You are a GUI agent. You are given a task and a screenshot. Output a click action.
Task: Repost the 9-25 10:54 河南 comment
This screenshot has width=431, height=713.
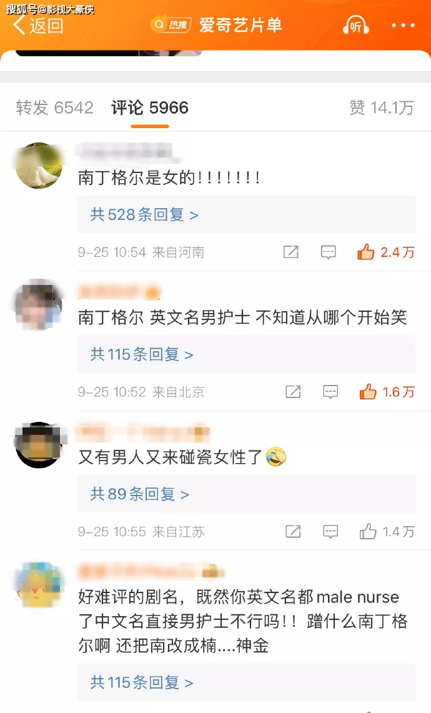[291, 252]
